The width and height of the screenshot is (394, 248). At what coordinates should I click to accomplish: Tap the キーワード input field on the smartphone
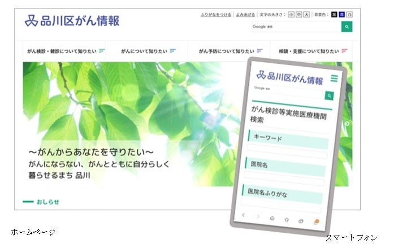[287, 151]
